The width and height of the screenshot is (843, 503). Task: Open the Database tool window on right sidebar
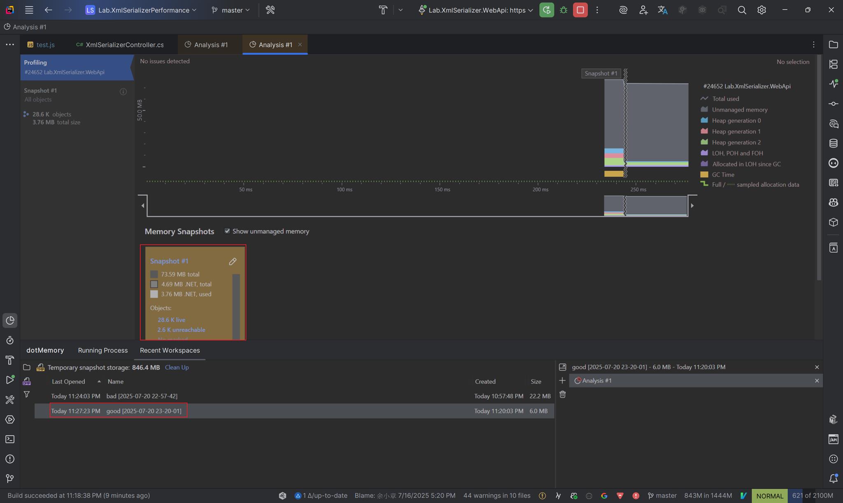point(833,143)
